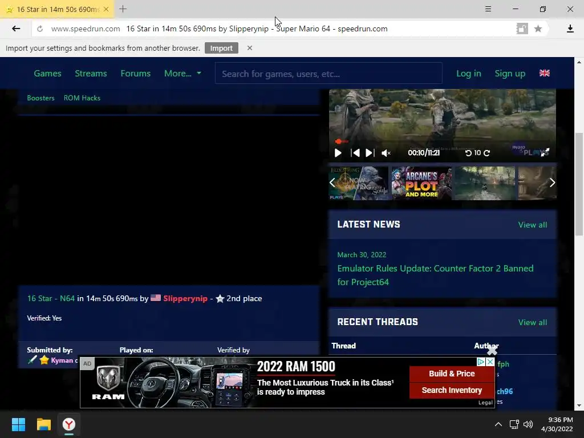This screenshot has height=438, width=584.
Task: Click Search Inventory in the RAM ad
Action: (x=452, y=390)
